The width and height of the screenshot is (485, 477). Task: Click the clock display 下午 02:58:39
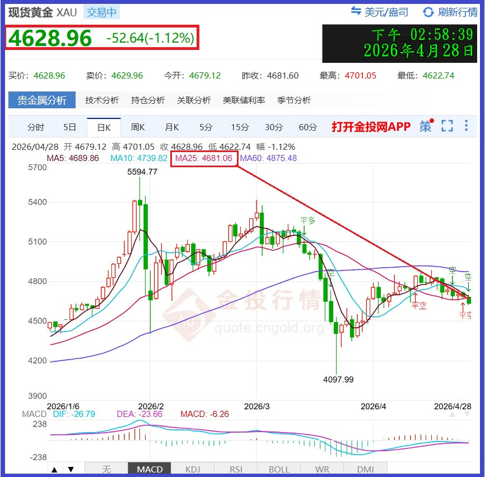[422, 34]
